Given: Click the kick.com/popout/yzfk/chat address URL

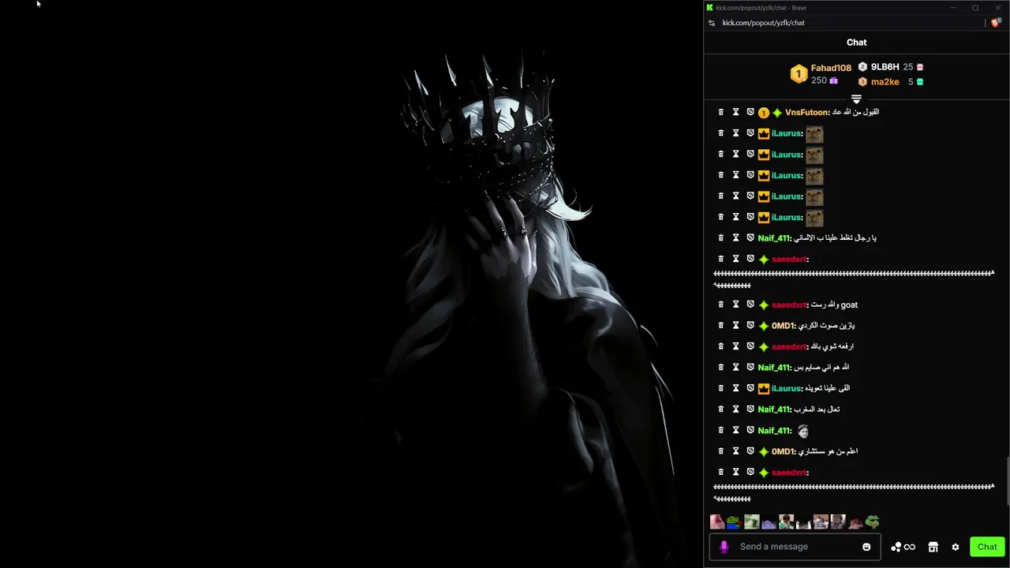Looking at the screenshot, I should (763, 23).
